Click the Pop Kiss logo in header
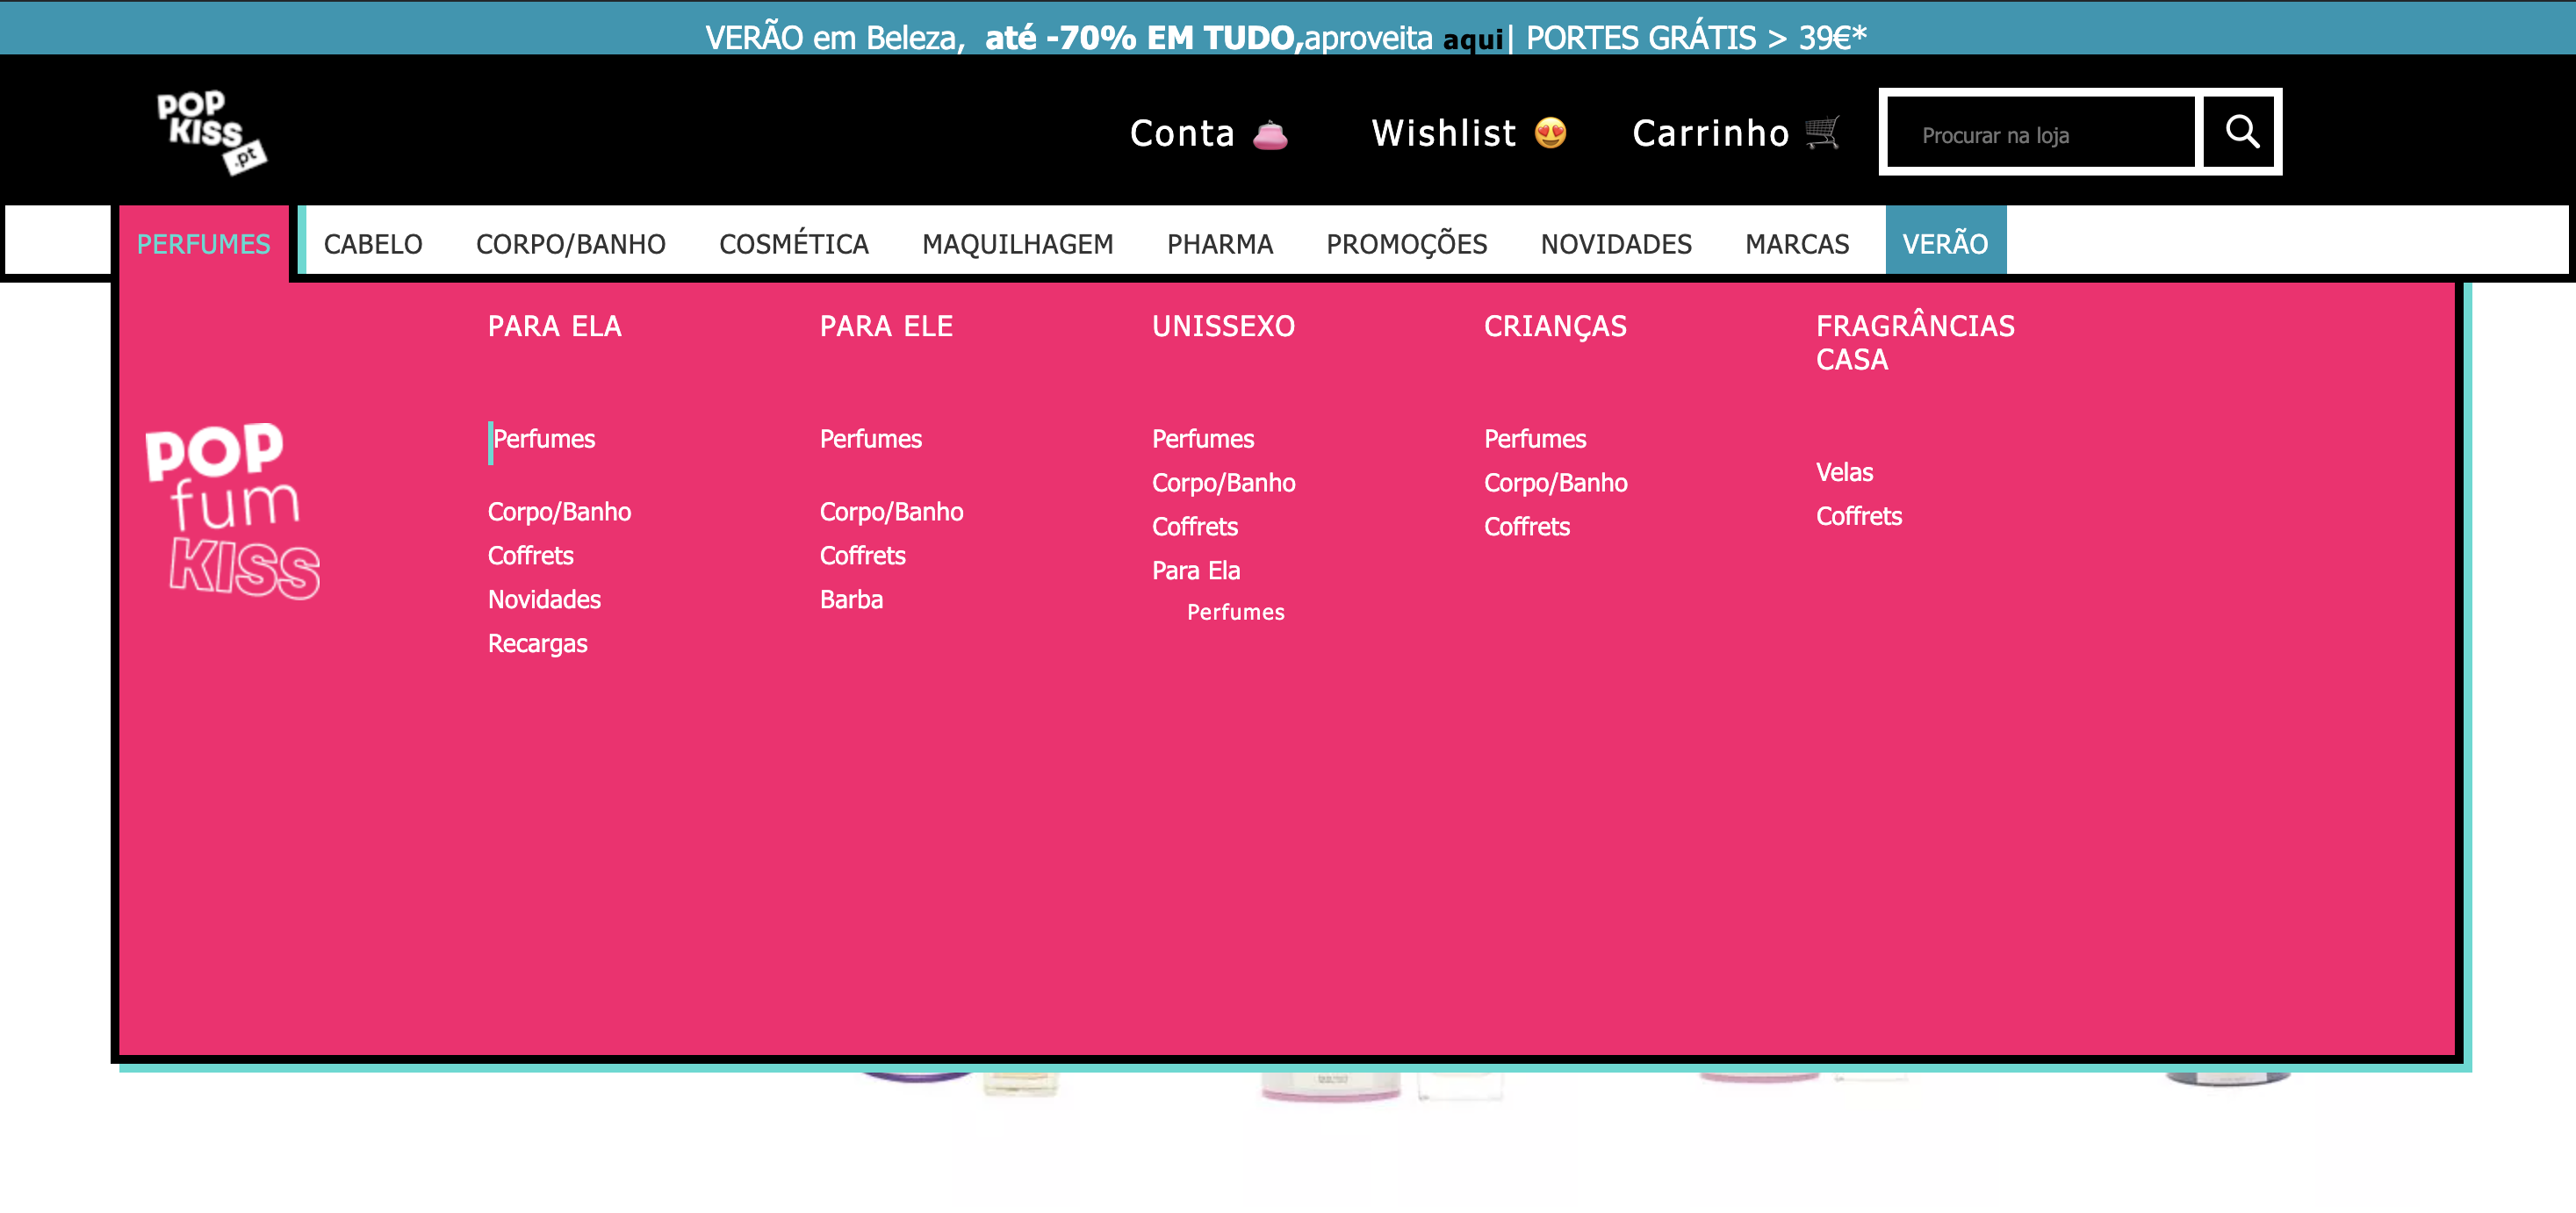 pyautogui.click(x=211, y=132)
